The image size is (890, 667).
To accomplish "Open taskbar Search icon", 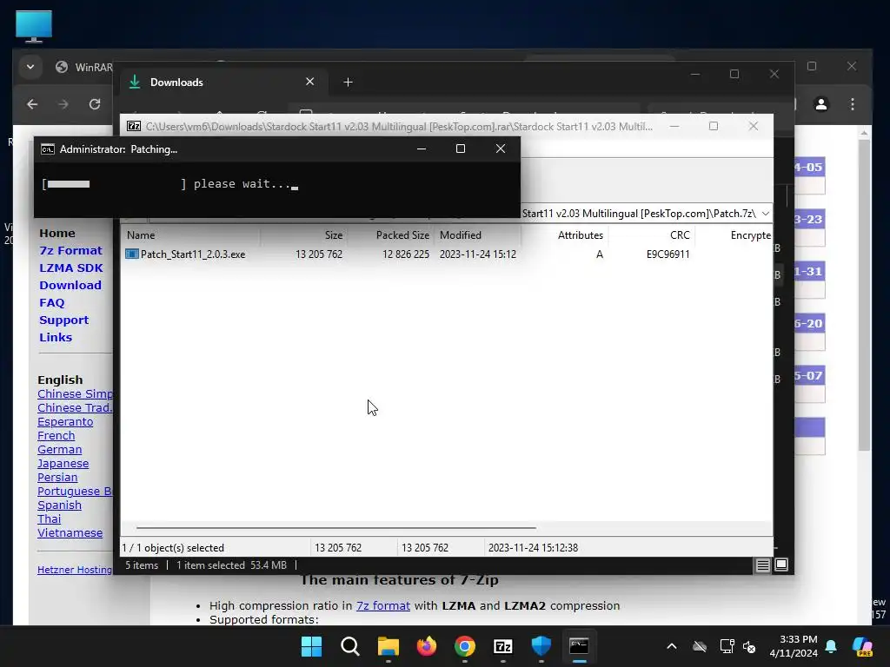I will pos(349,646).
